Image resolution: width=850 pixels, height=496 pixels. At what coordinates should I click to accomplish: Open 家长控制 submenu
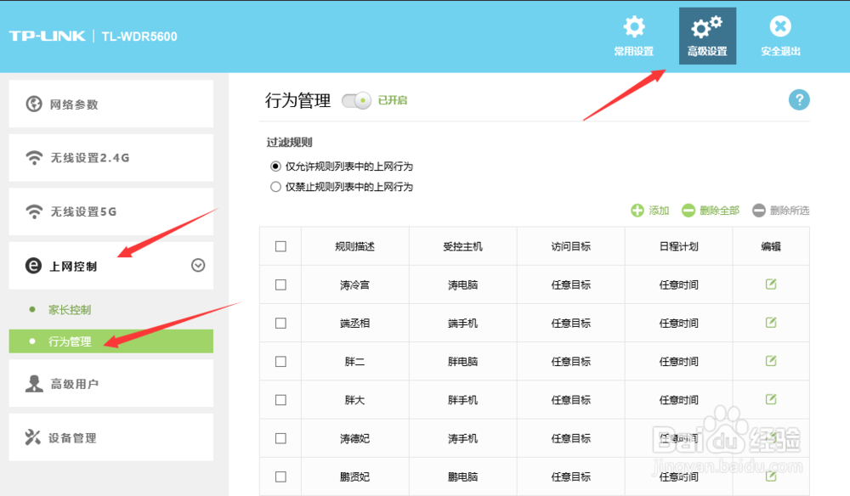[x=70, y=310]
